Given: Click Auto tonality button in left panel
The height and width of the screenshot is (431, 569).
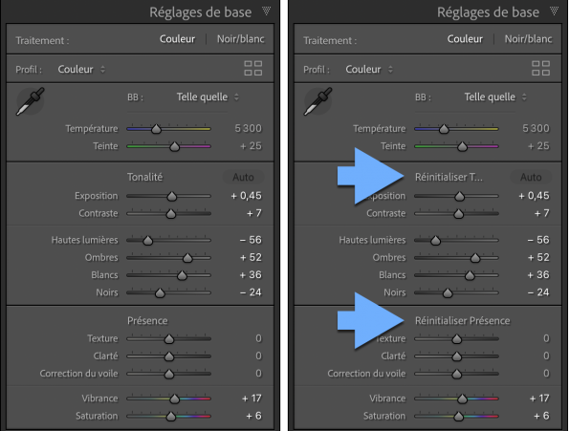Looking at the screenshot, I should 243,177.
